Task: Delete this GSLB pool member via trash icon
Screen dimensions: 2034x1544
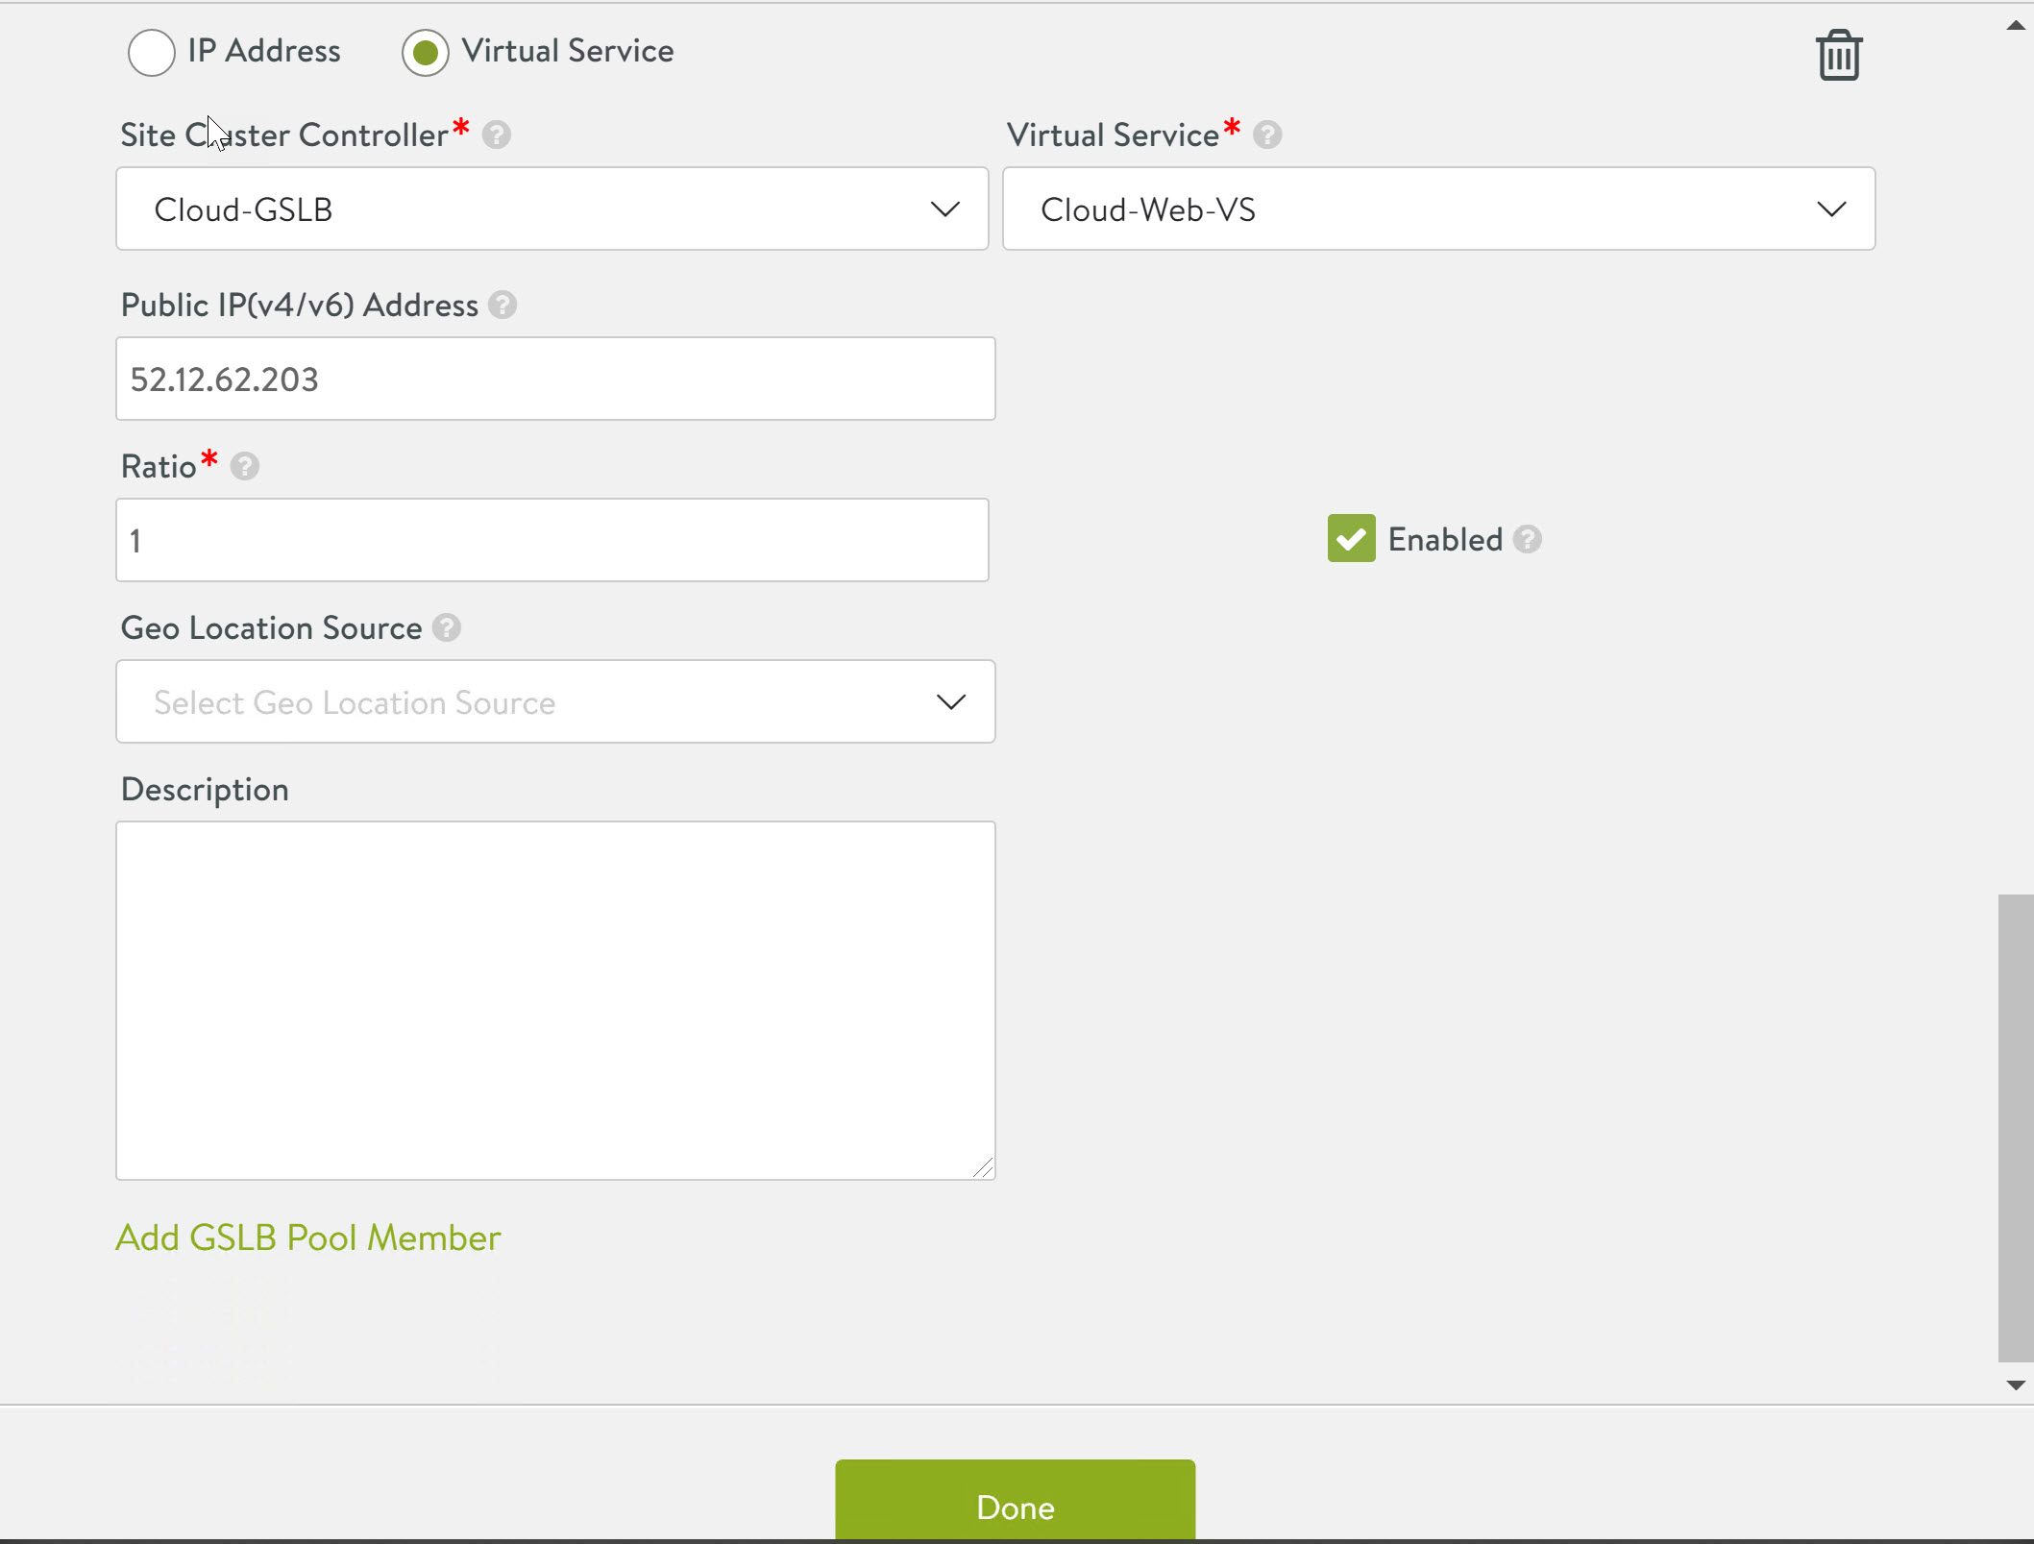Action: [x=1838, y=56]
